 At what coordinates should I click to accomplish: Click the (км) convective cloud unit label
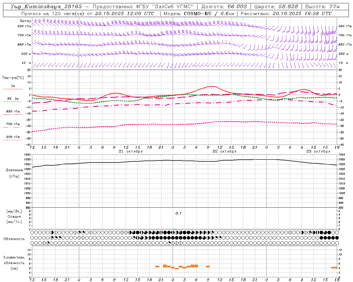pyautogui.click(x=14, y=268)
